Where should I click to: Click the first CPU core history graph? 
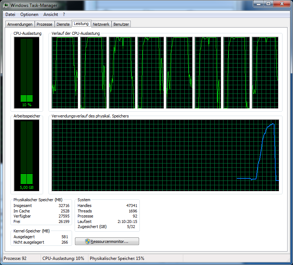65,73
